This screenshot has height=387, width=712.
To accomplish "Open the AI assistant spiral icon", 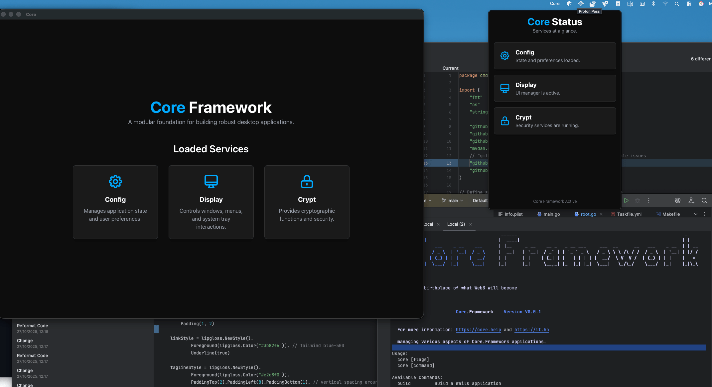I will coord(678,200).
